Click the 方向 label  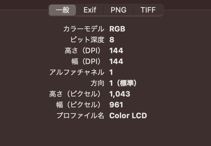point(97,83)
